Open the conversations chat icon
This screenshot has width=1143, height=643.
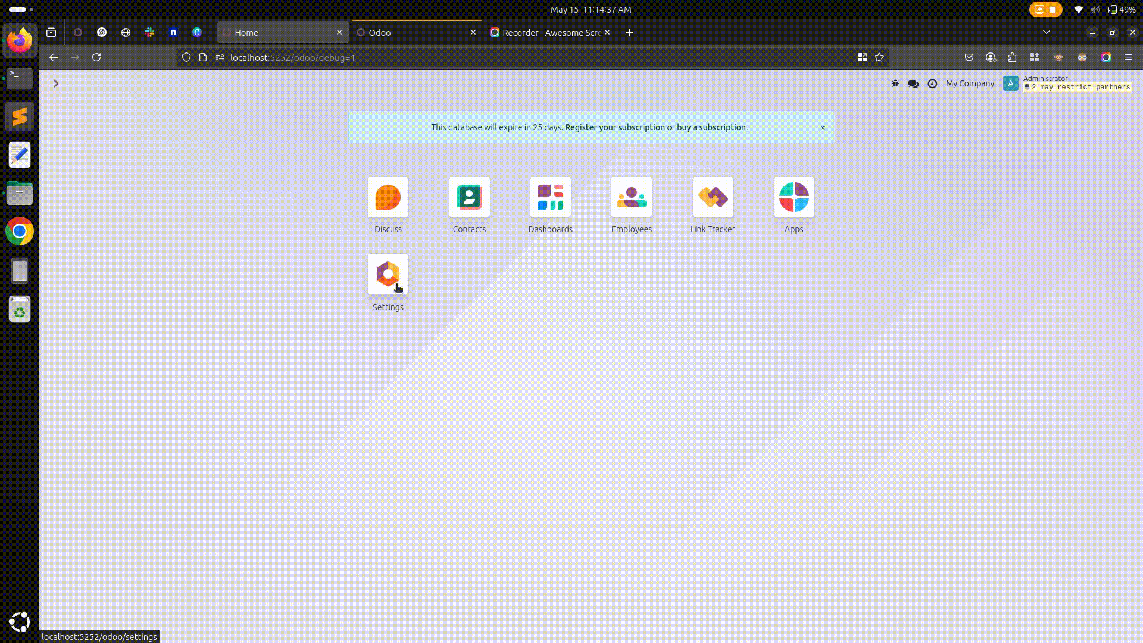pos(913,83)
